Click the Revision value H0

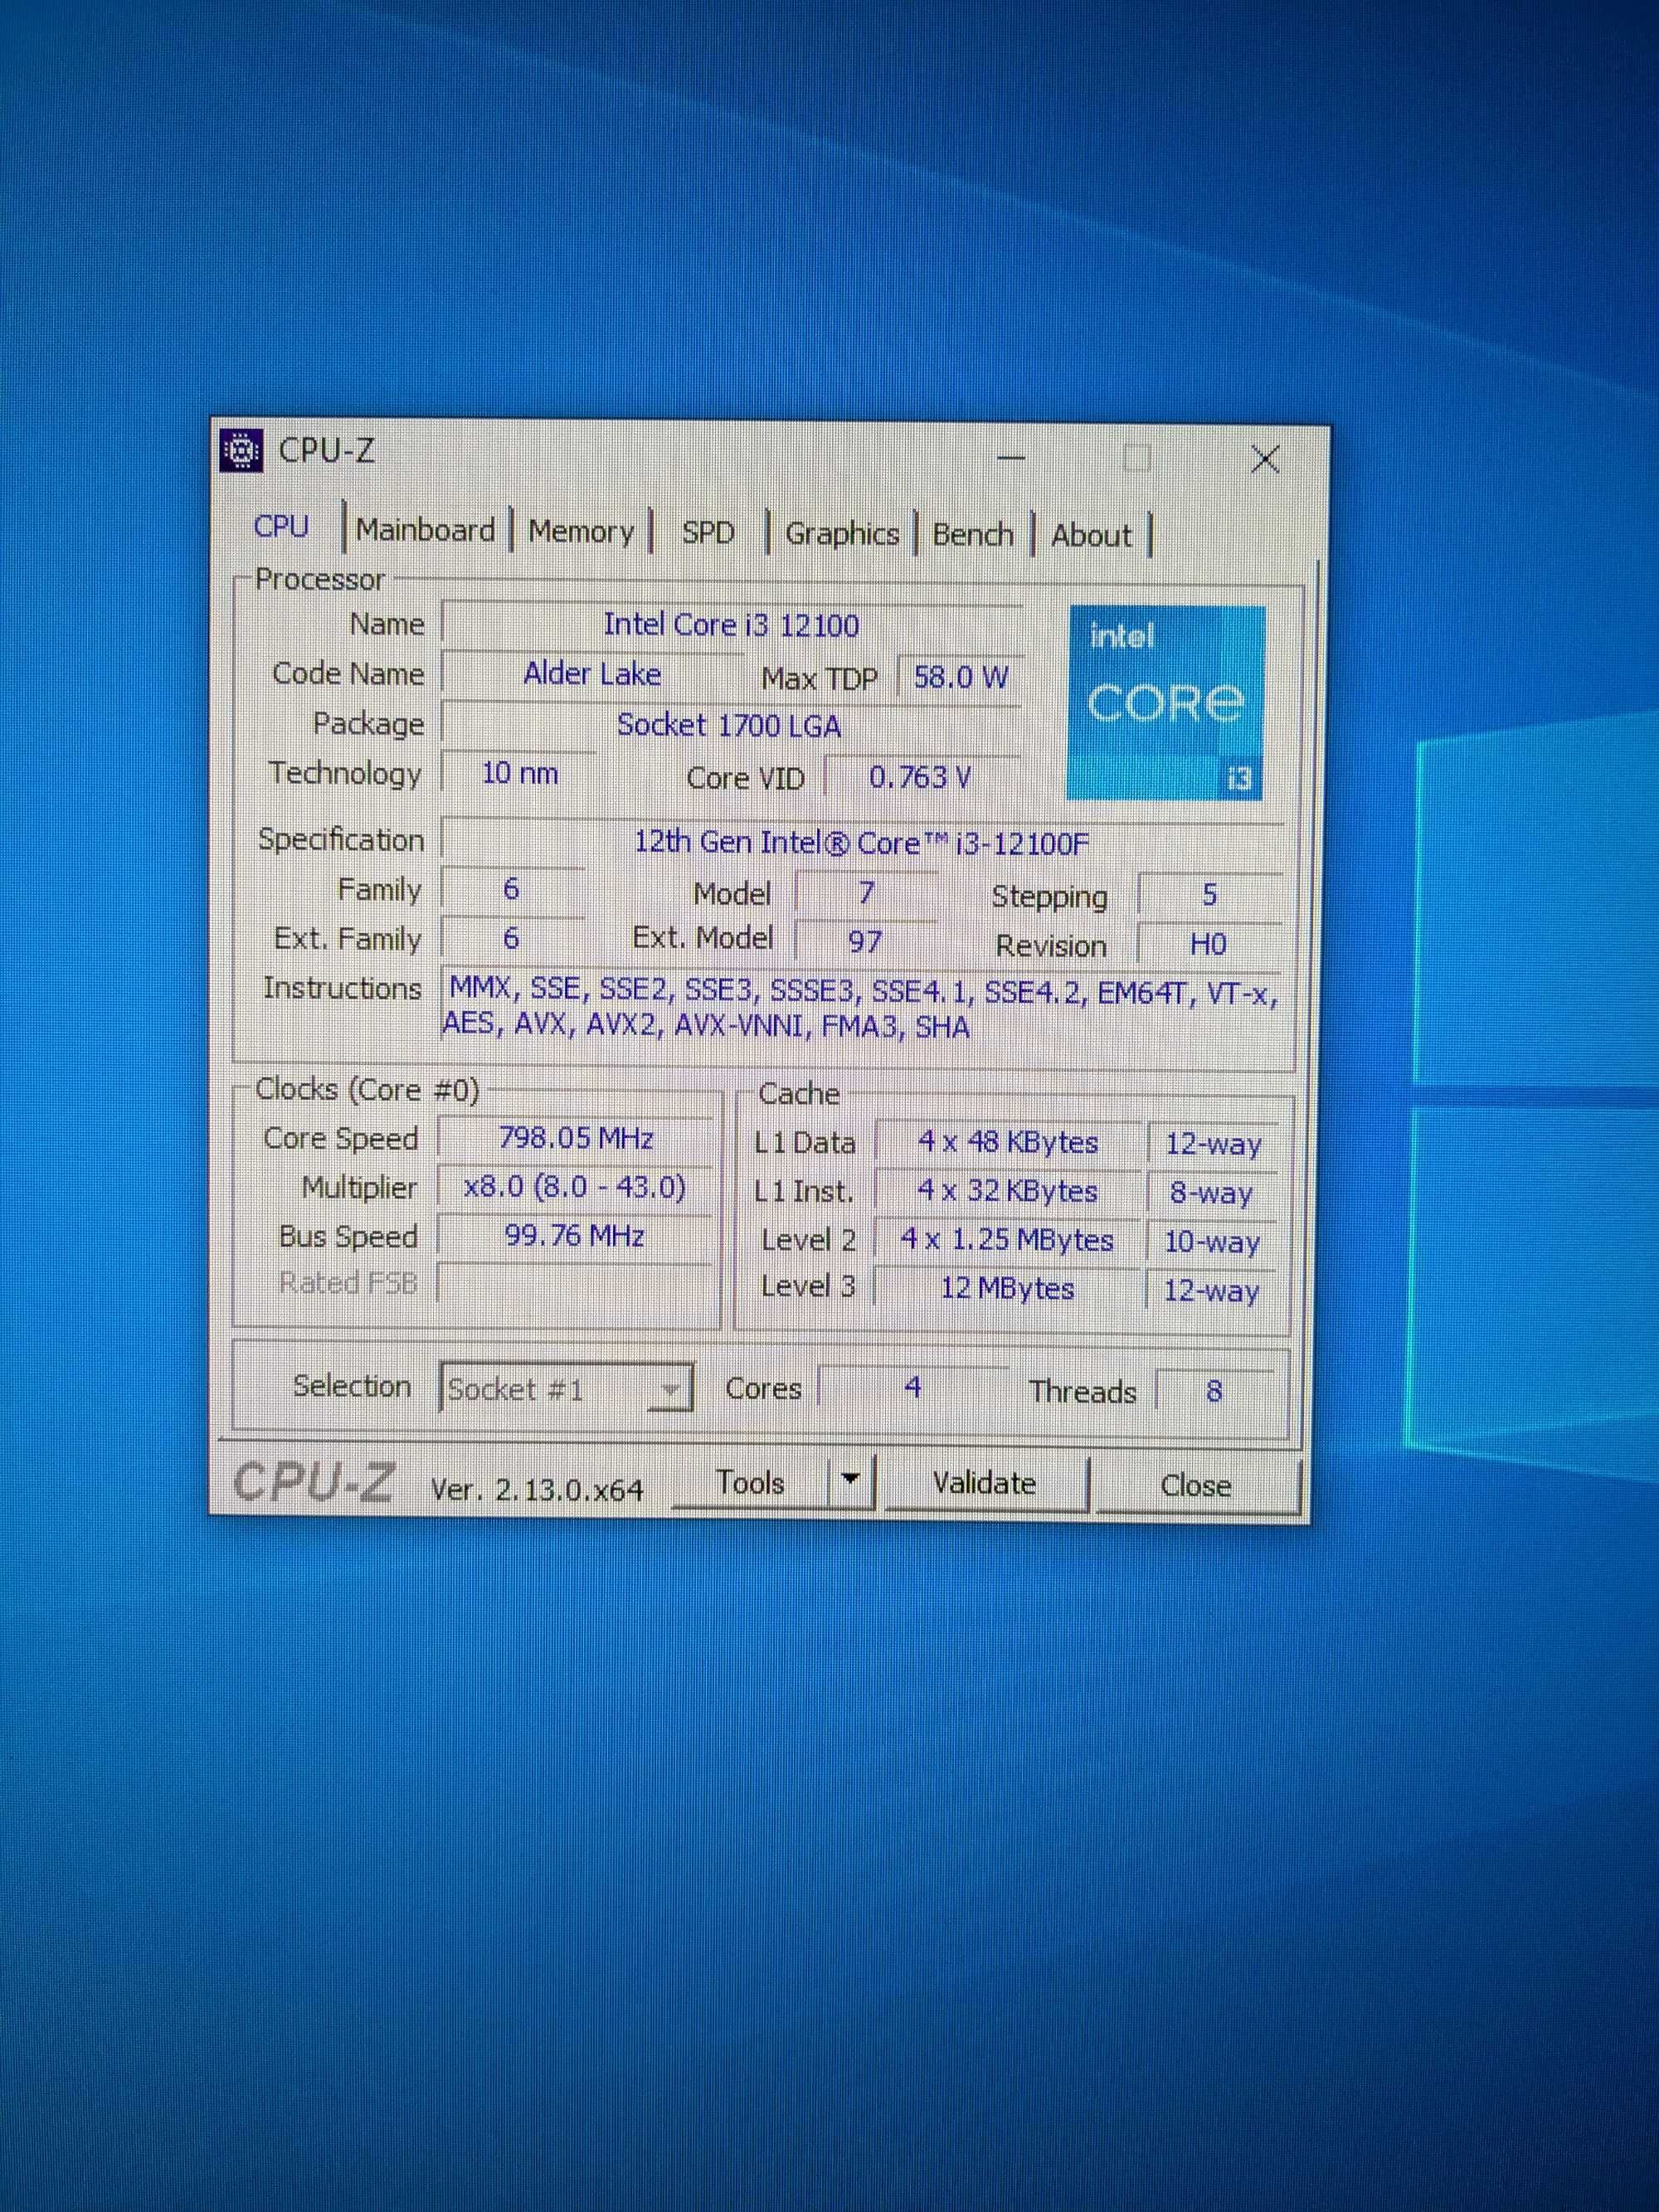[x=1209, y=944]
